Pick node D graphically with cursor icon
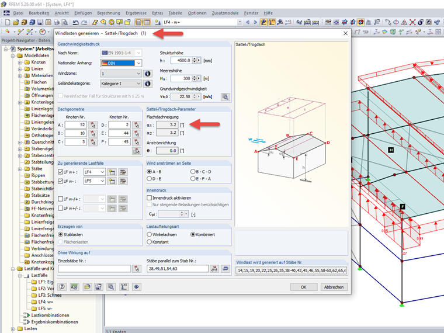Image resolution: width=444 pixels, height=333 pixels. tap(137, 125)
